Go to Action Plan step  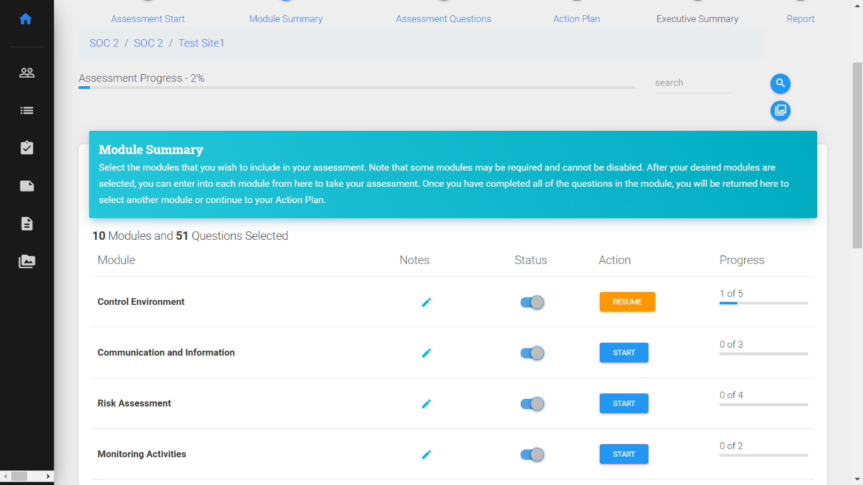[x=577, y=19]
